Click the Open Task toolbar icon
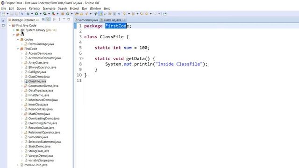Image resolution: width=299 pixels, height=168 pixels. point(81,14)
